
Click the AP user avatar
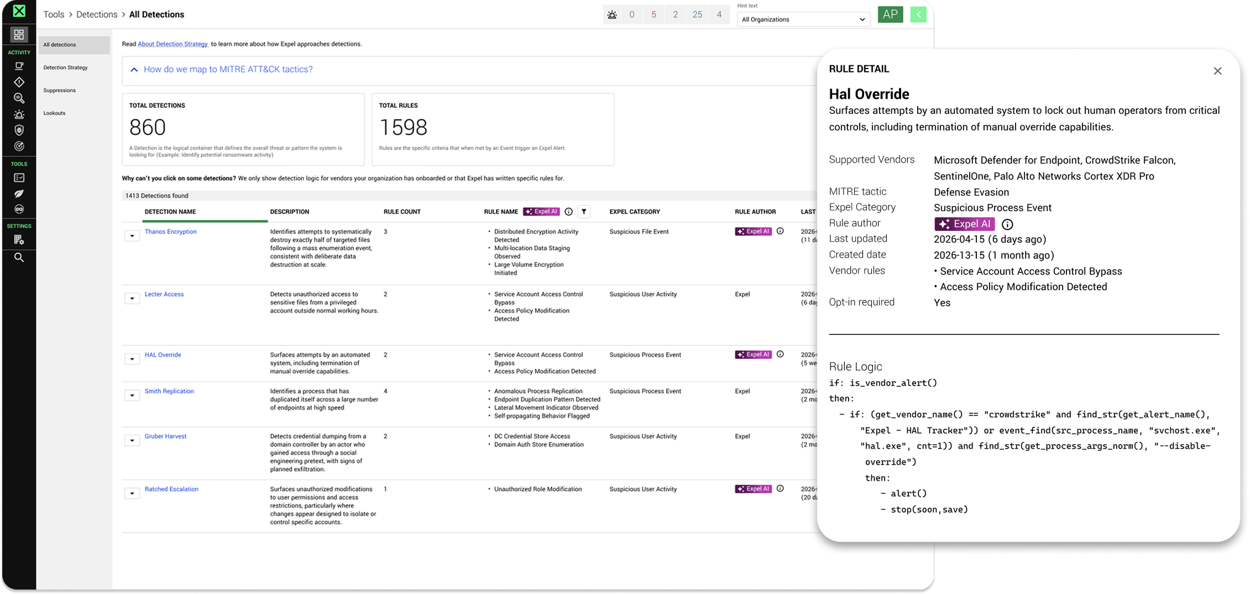(890, 15)
